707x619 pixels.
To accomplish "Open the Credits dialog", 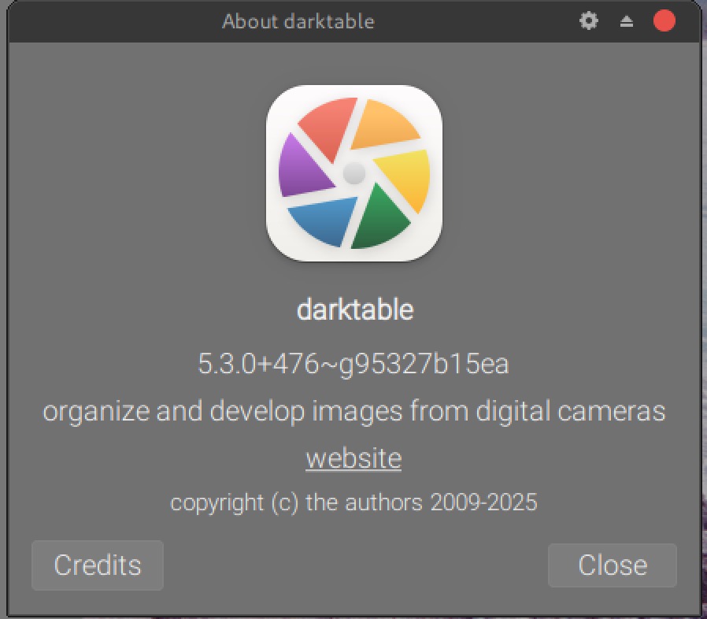I will [98, 565].
